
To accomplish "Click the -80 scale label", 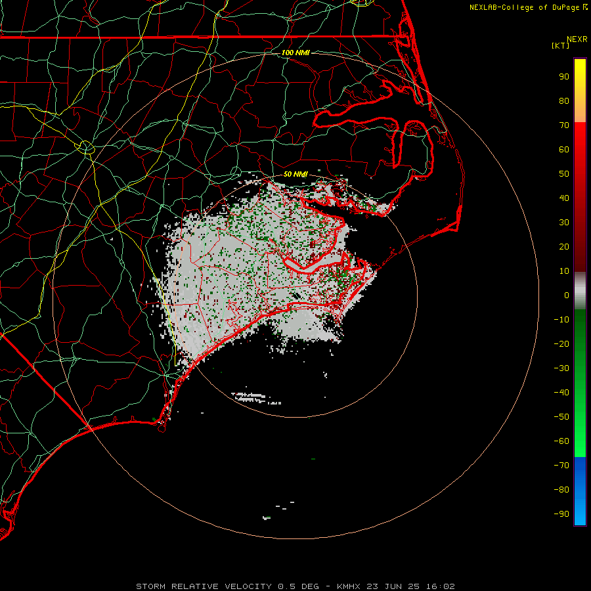I will coord(561,490).
